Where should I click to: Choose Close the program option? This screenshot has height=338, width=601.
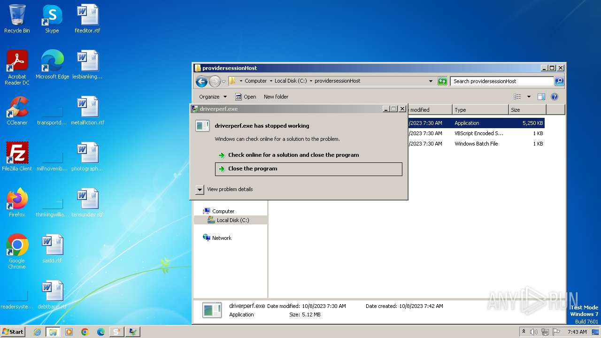(x=308, y=169)
